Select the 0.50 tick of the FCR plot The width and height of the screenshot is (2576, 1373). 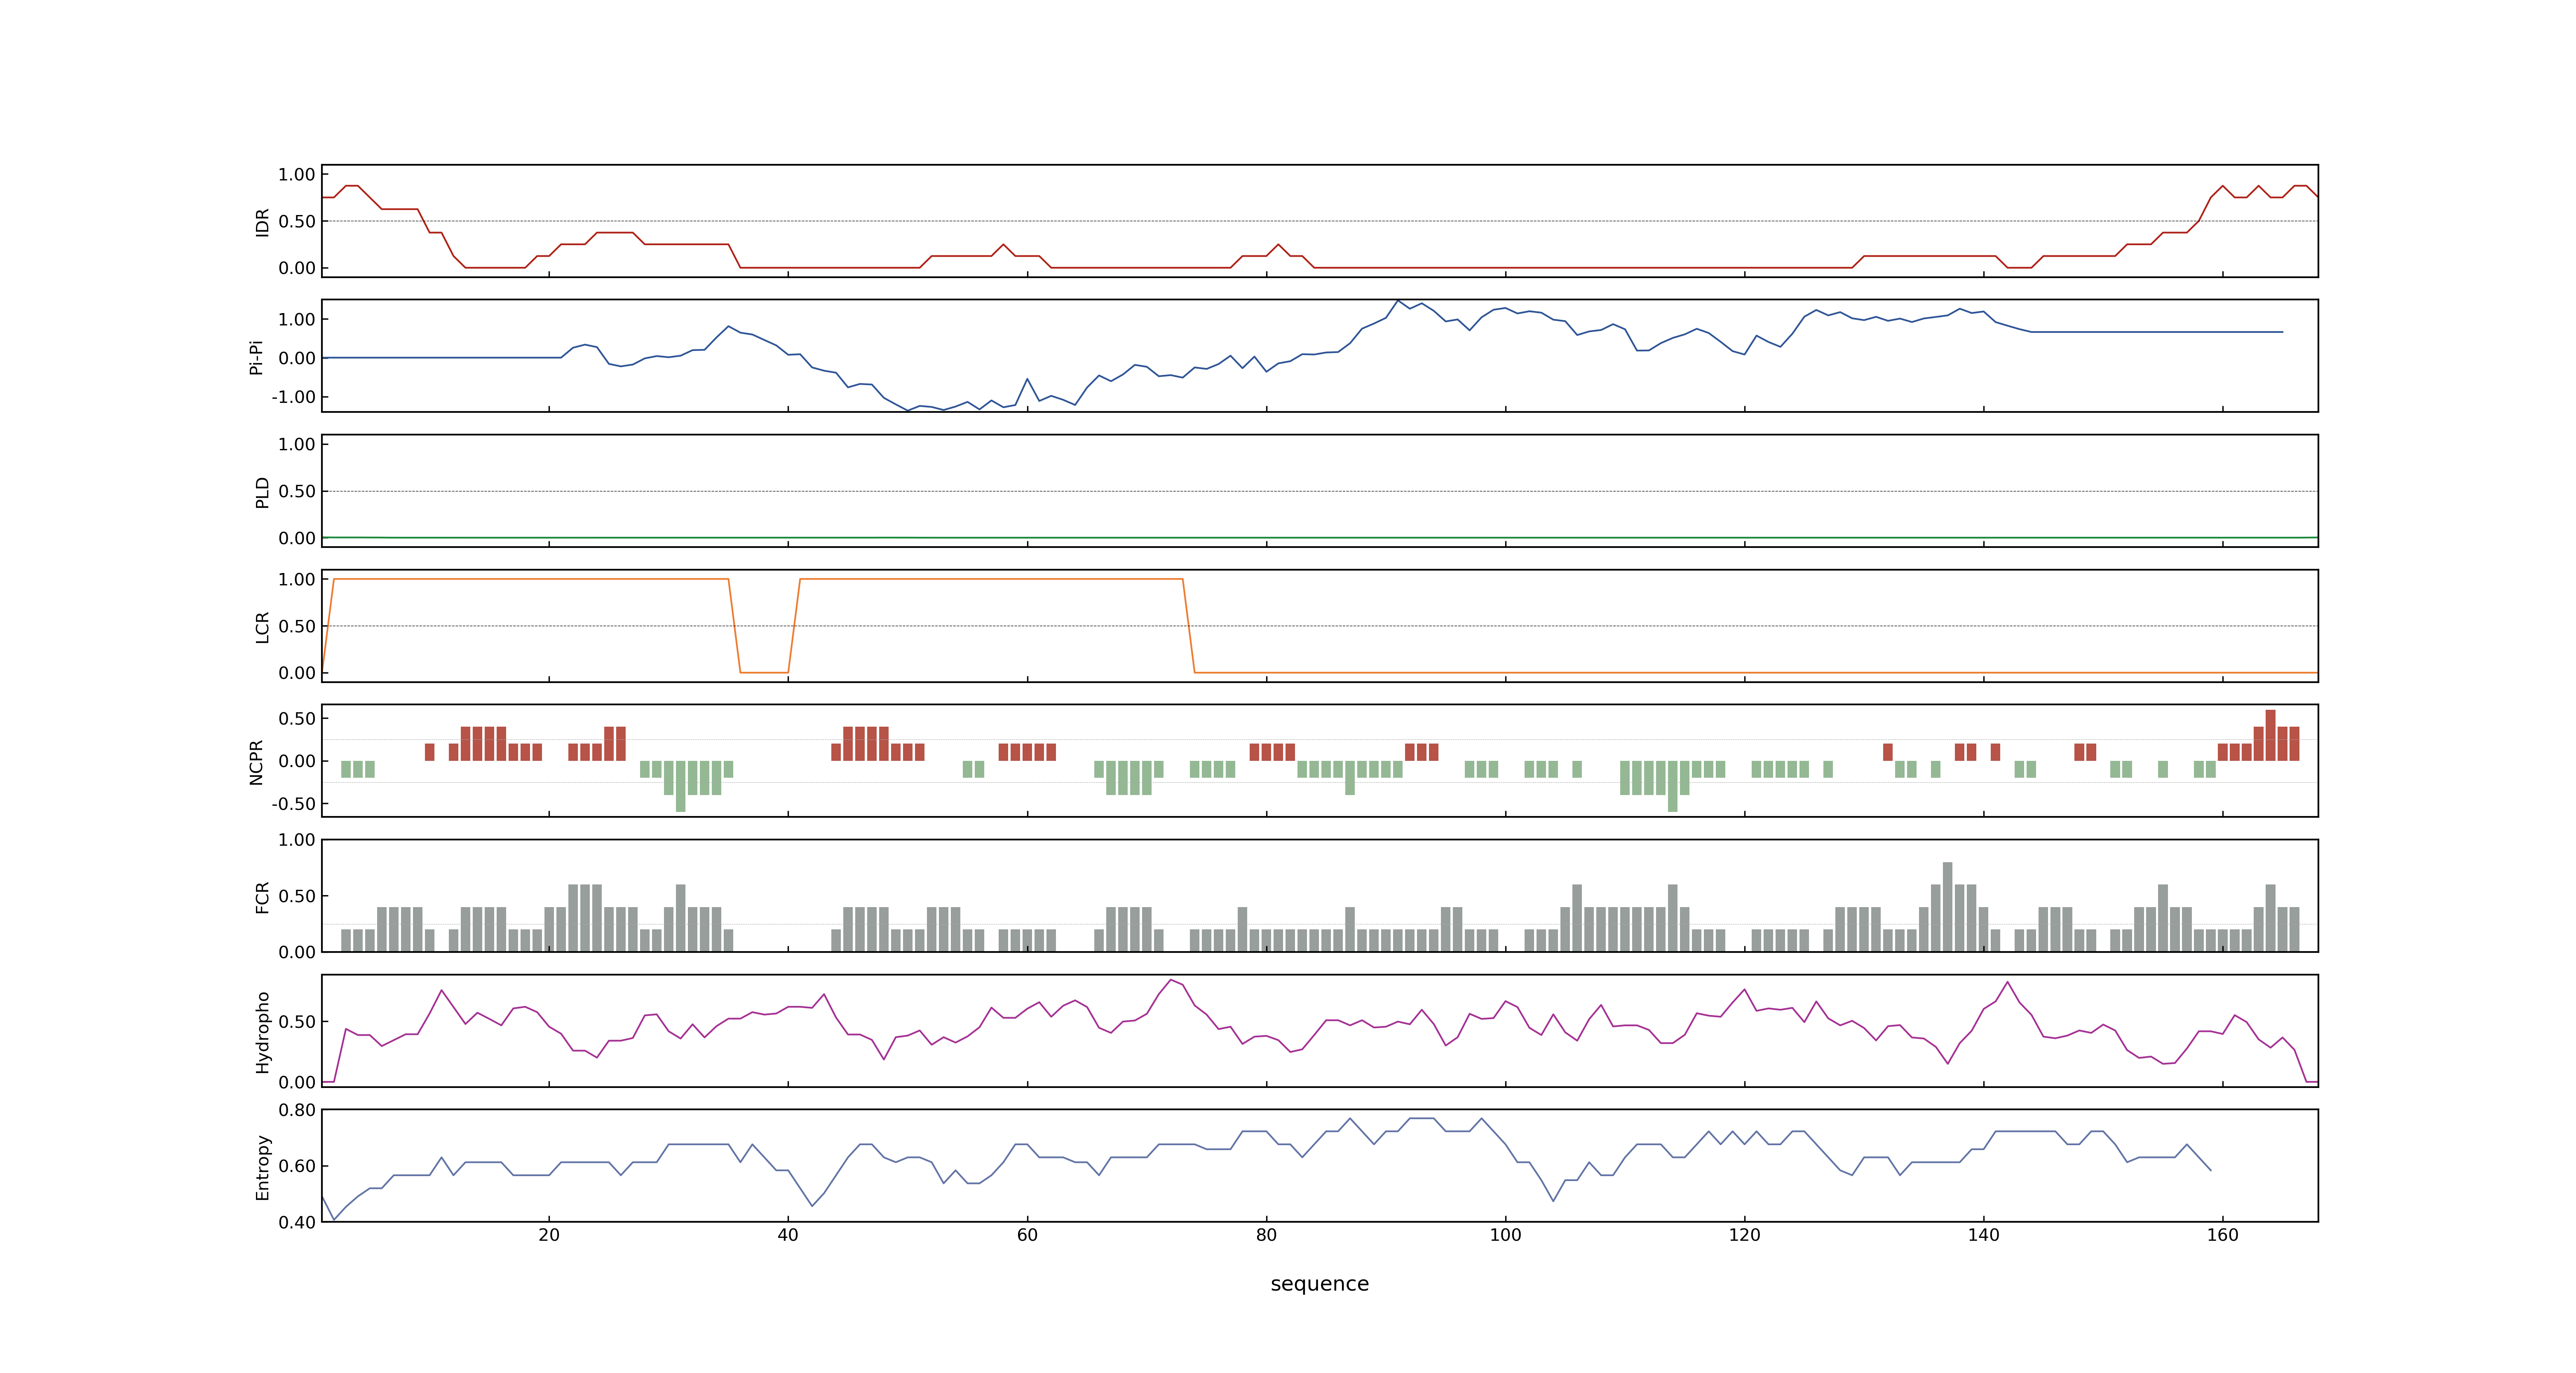[297, 896]
